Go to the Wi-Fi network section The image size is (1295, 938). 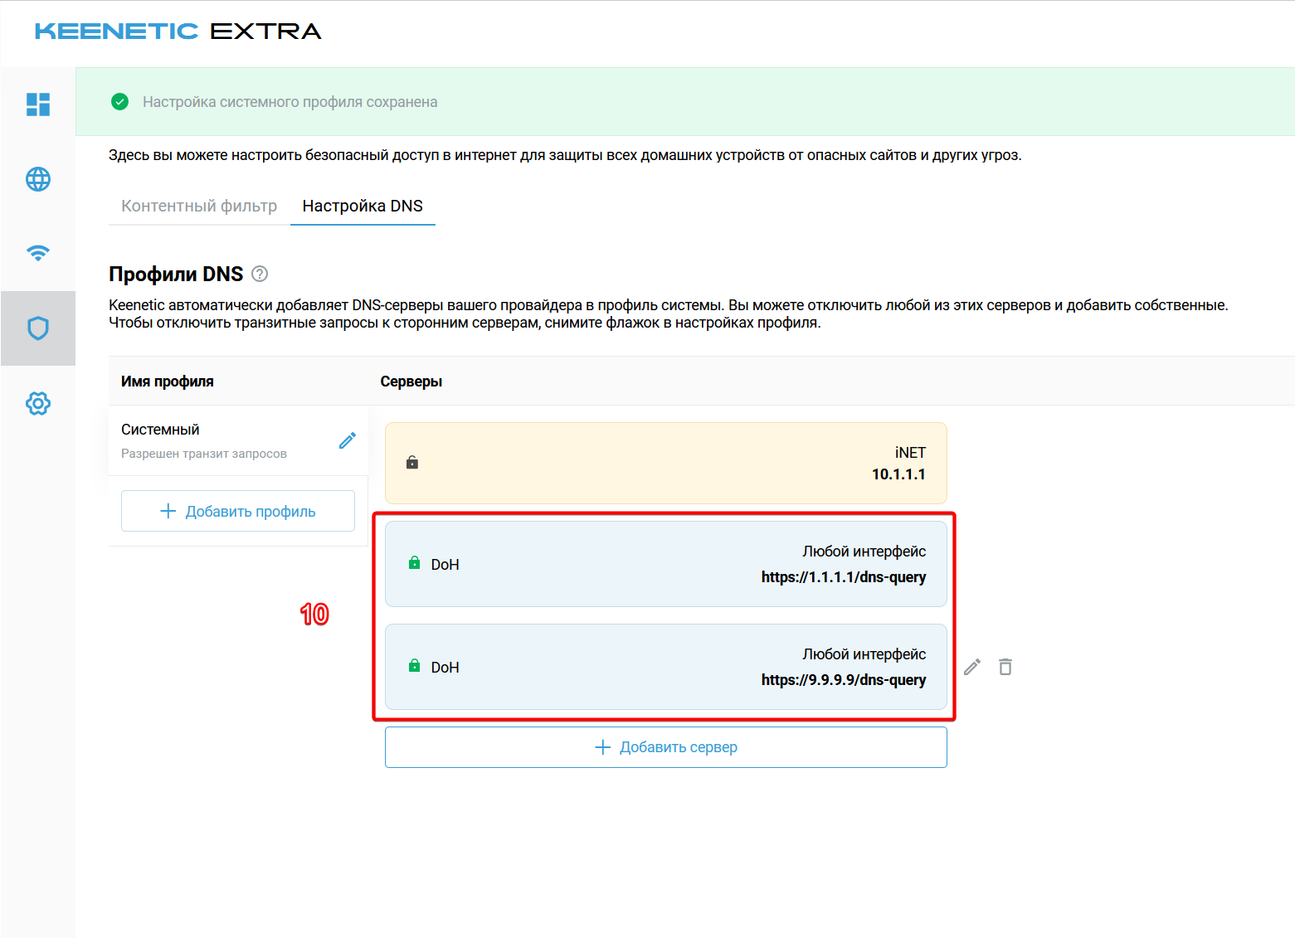[38, 253]
